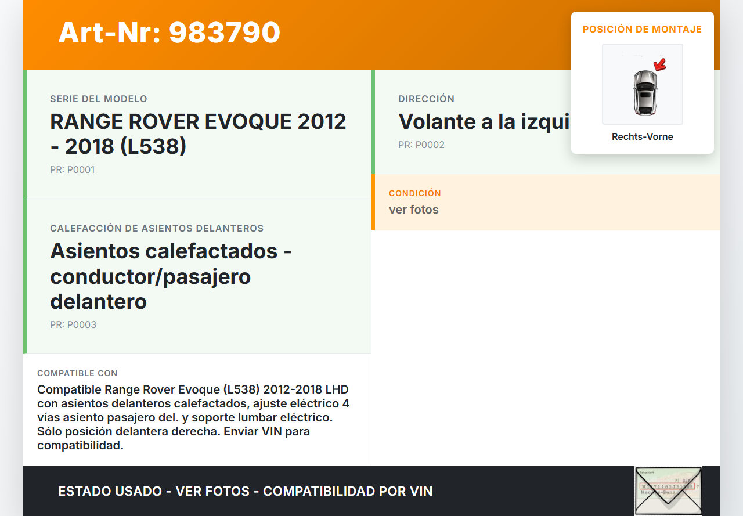Click the 'CONDICIÓN' label

(x=415, y=193)
